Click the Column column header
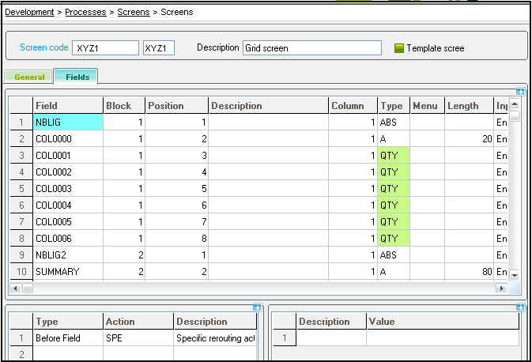532x362 pixels. (353, 105)
